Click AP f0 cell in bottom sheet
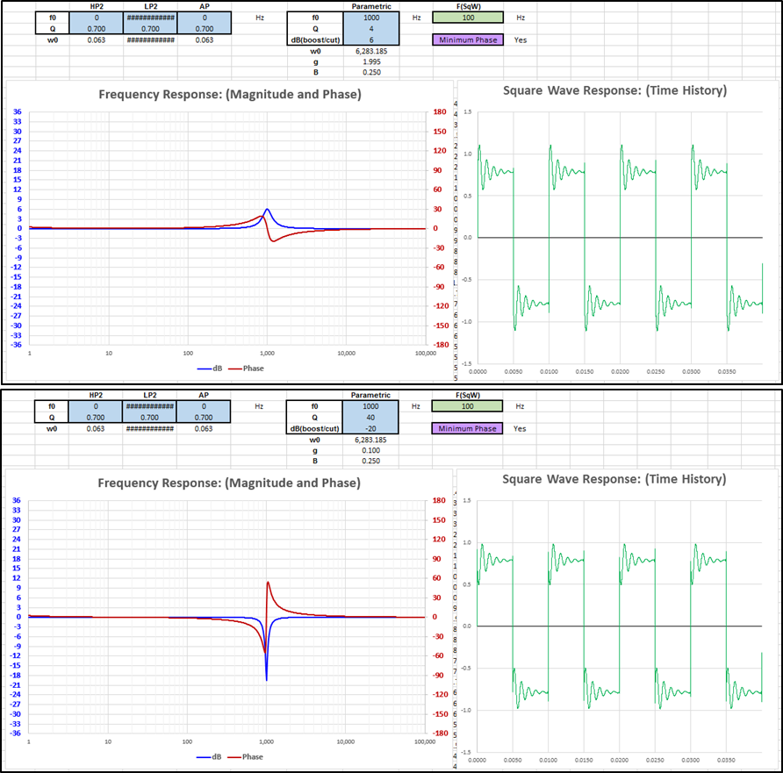This screenshot has height=773, width=783. point(204,406)
